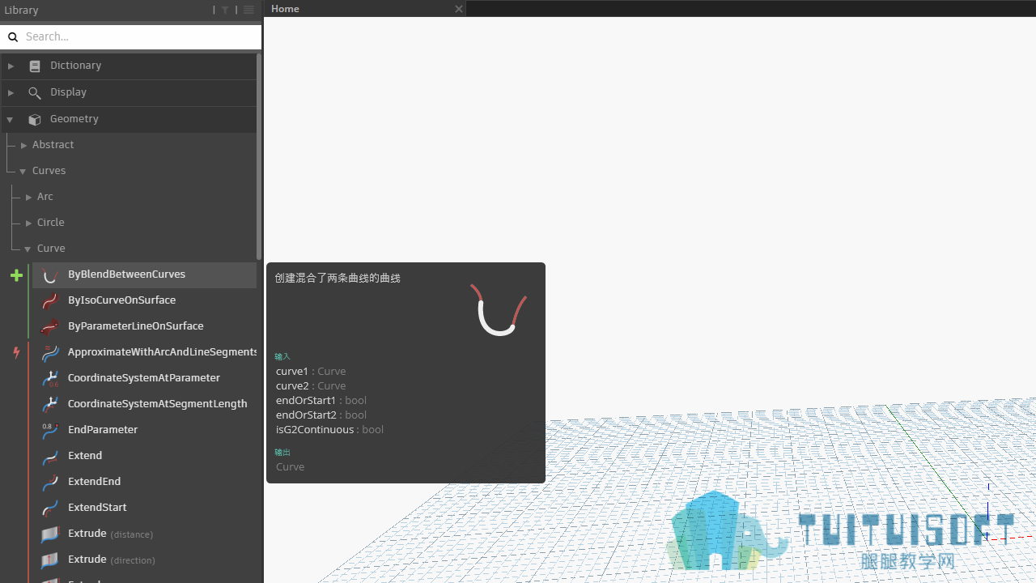This screenshot has width=1036, height=583.
Task: Click the Geometry category label
Action: pyautogui.click(x=74, y=119)
